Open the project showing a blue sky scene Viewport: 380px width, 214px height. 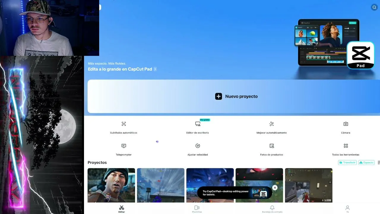tap(161, 185)
